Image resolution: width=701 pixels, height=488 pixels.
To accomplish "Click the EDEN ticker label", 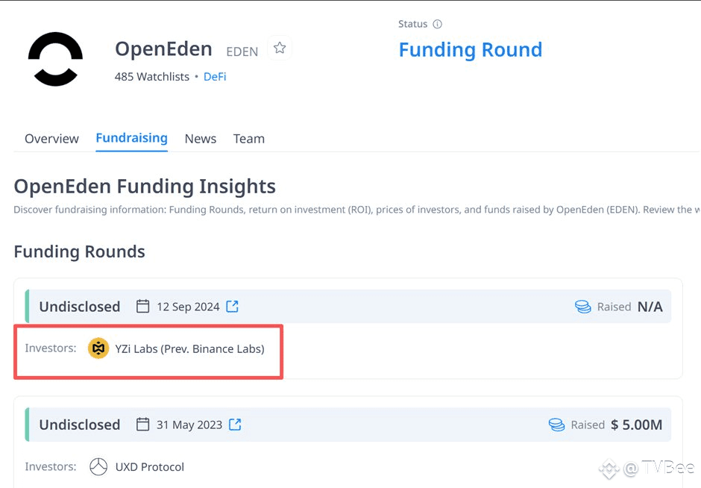I will click(242, 52).
